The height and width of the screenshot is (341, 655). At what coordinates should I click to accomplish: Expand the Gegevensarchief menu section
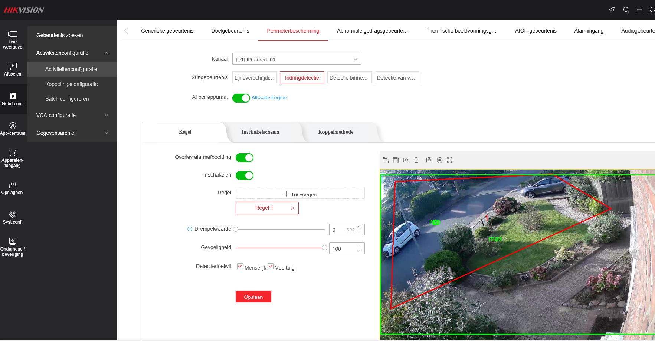pyautogui.click(x=72, y=133)
